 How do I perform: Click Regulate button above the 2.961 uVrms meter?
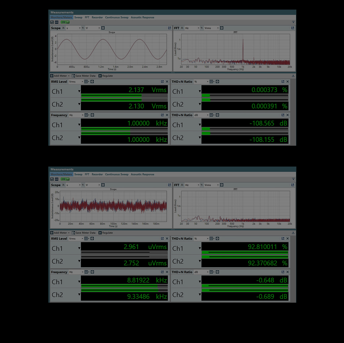pos(106,233)
